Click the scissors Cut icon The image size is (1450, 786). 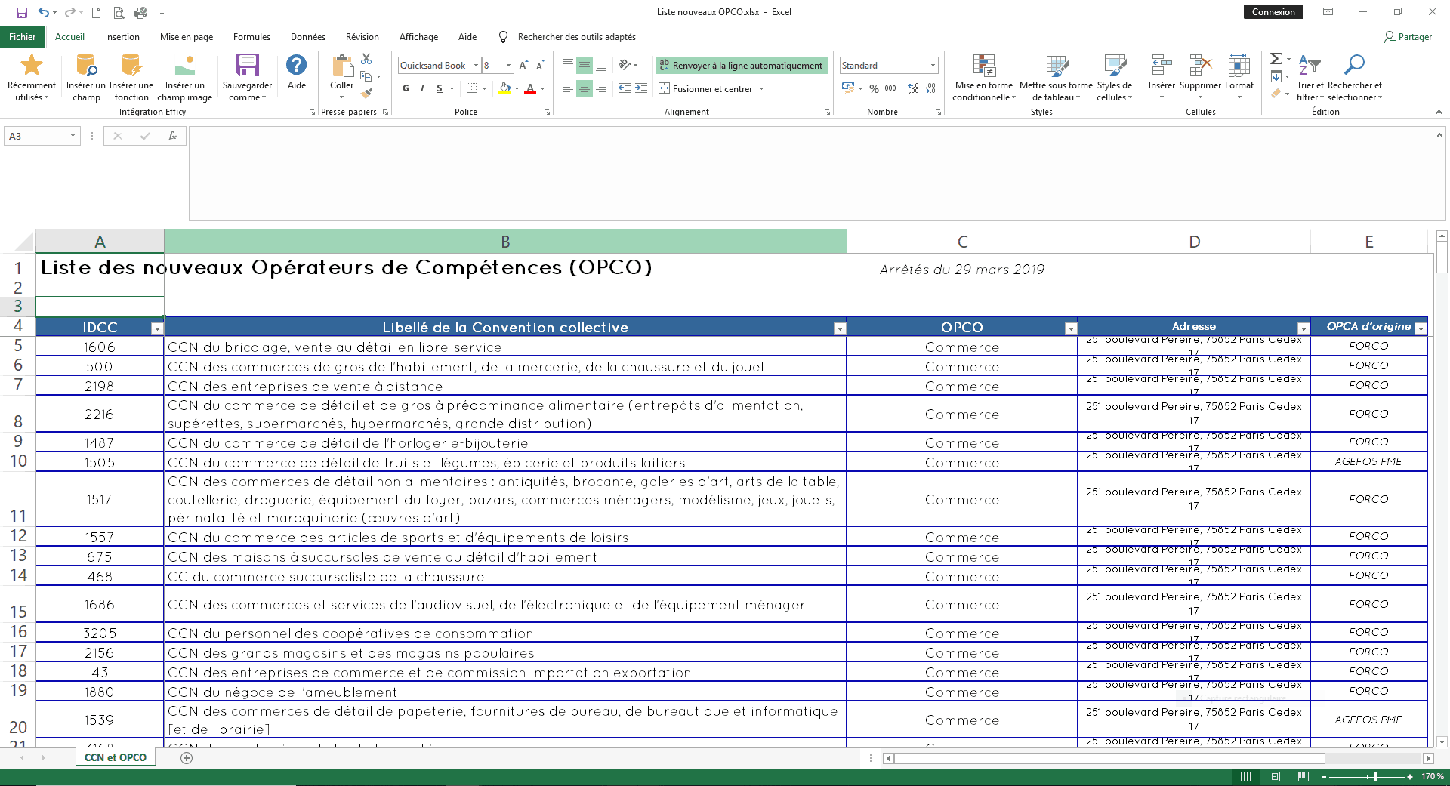[x=366, y=59]
